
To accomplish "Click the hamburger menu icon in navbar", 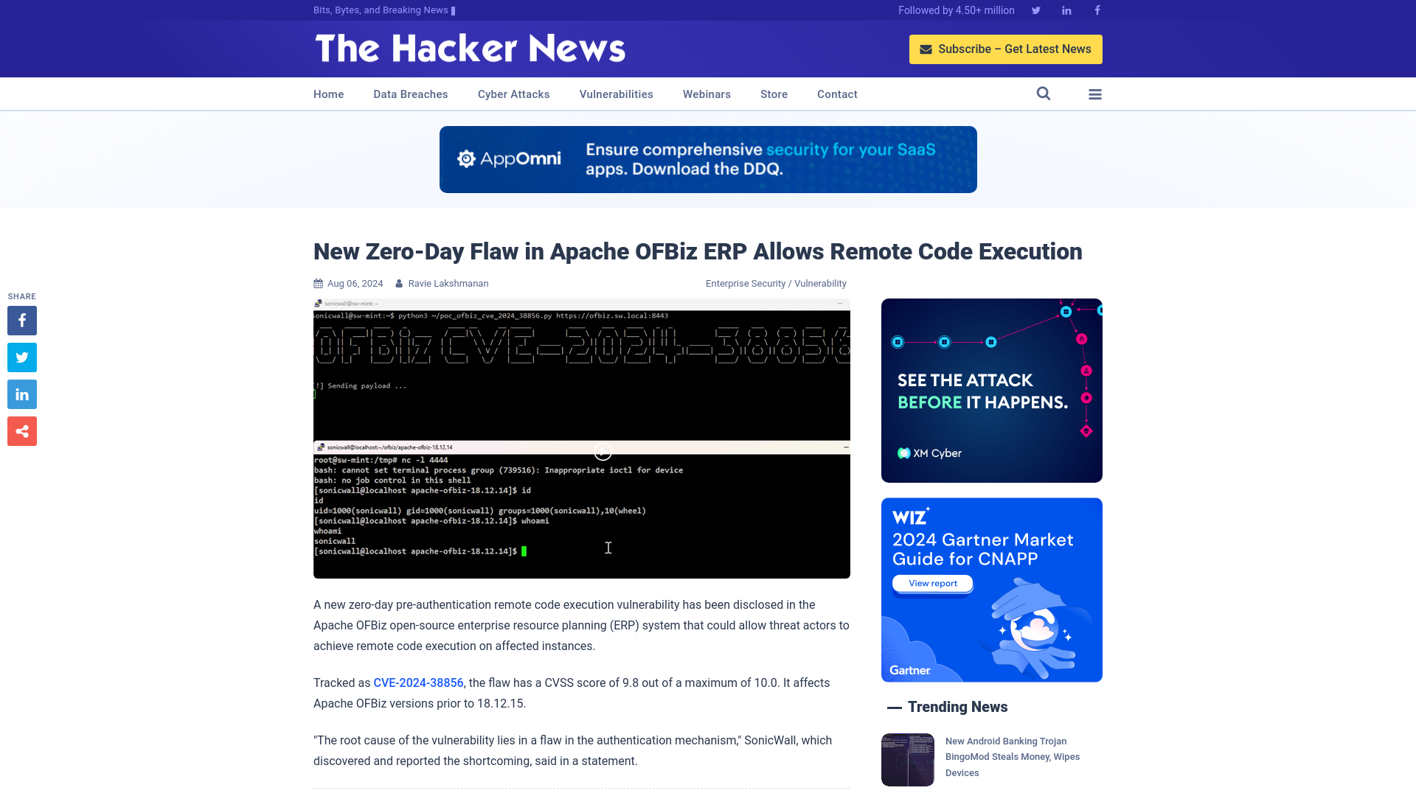I will [1095, 94].
